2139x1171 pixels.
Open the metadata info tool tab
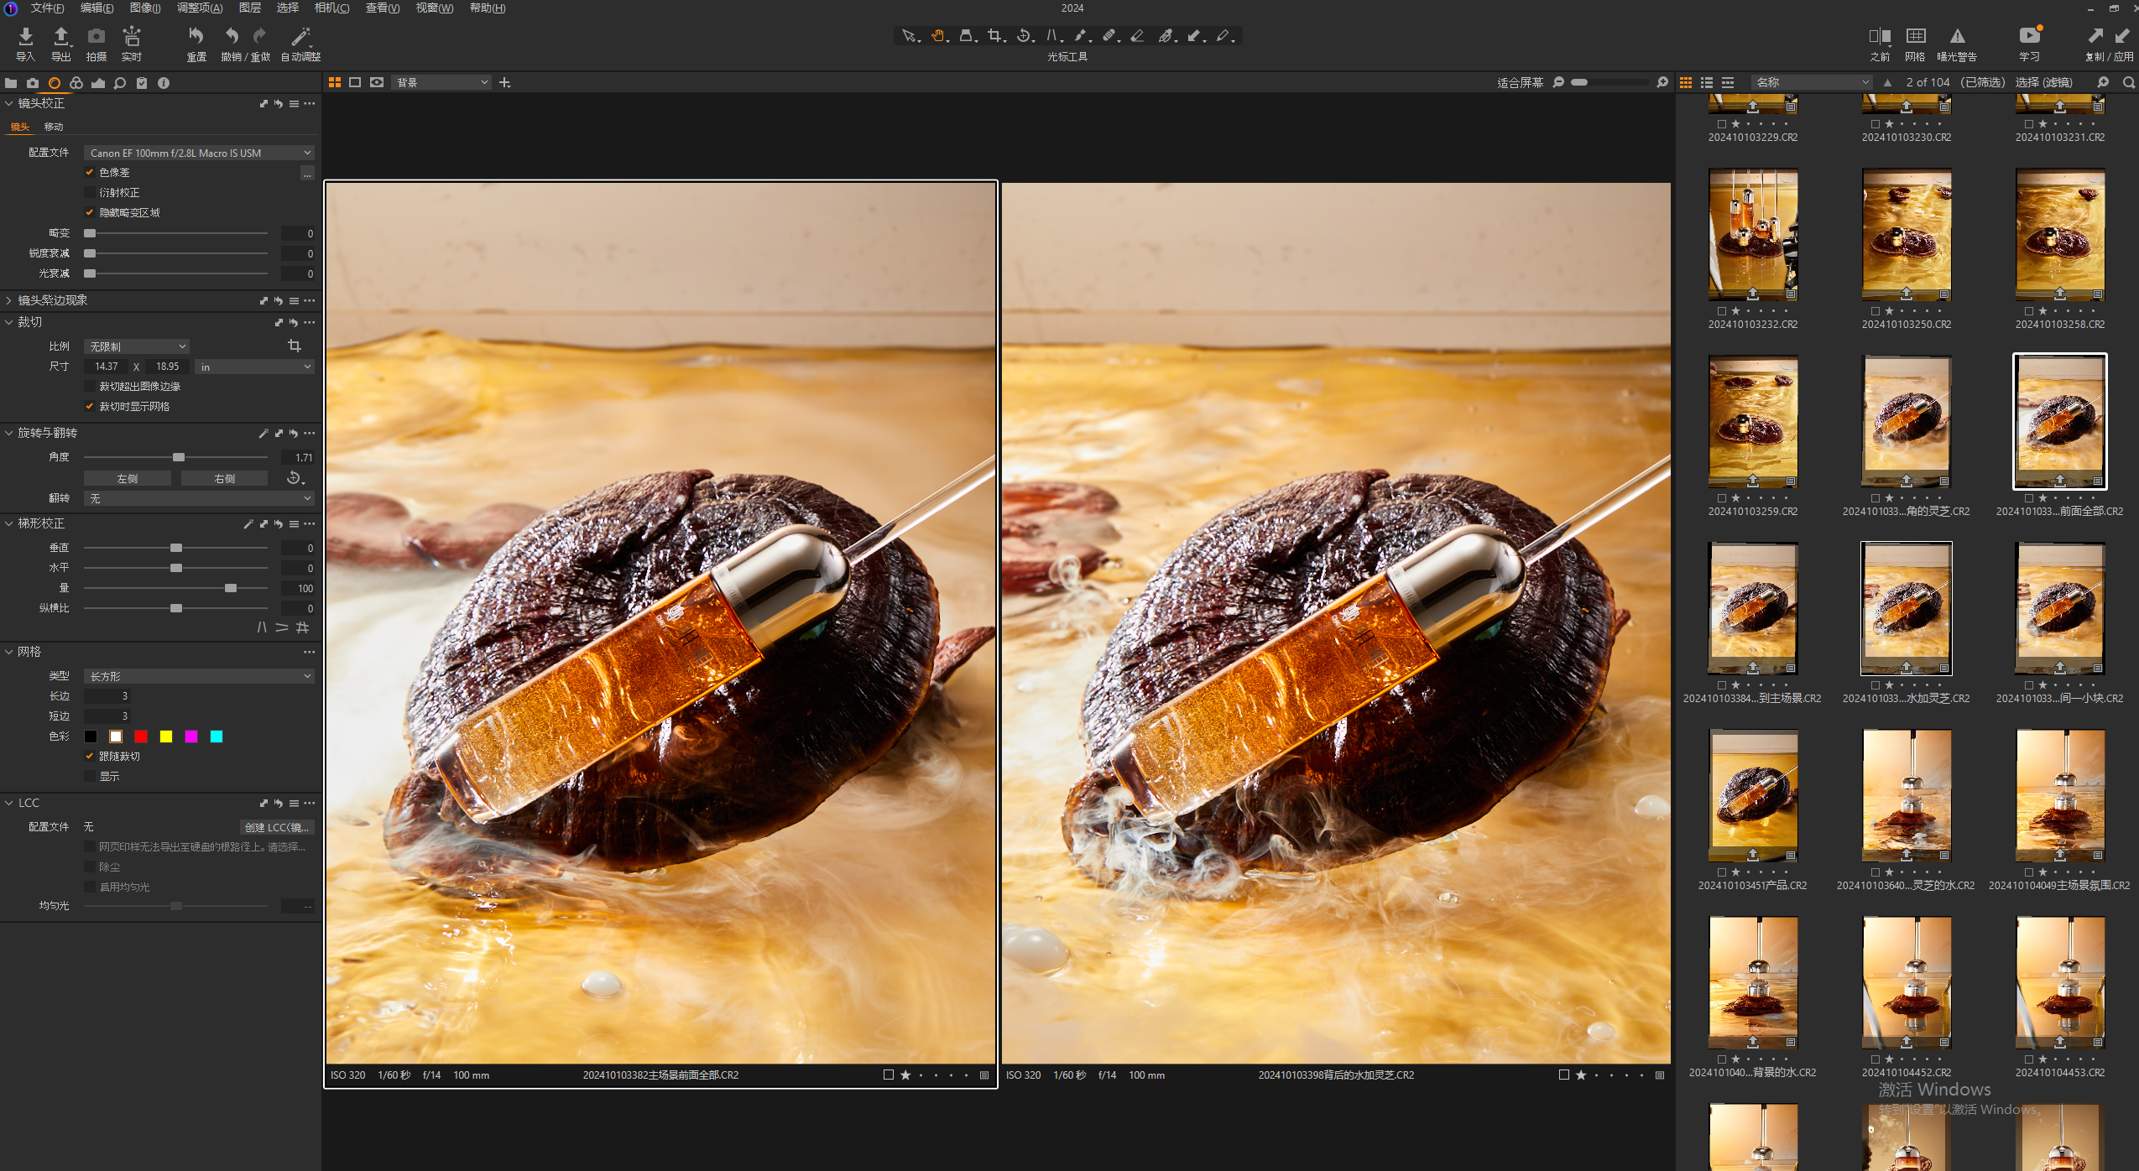tap(164, 83)
